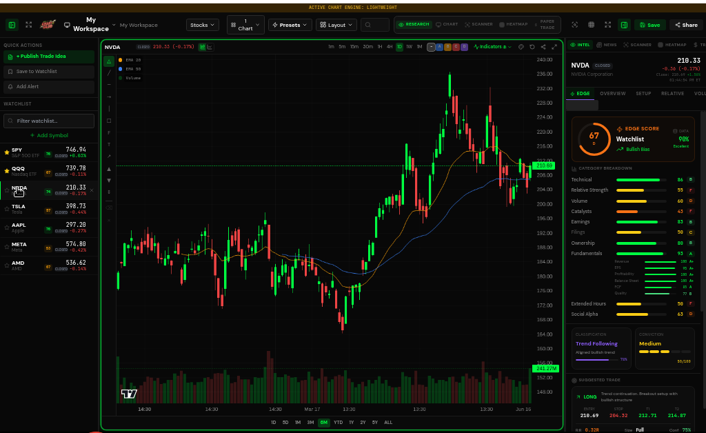Select the 6M range button
Screen dimensions: 706x433
[324, 423]
